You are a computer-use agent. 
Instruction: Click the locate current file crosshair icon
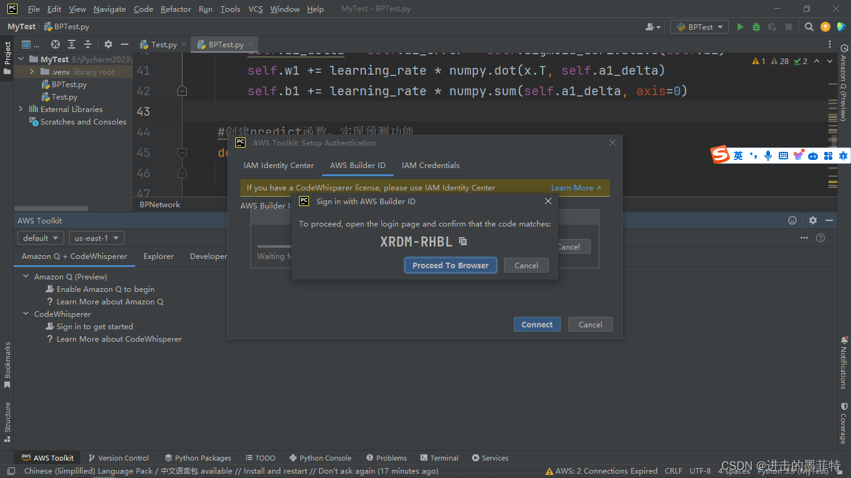[x=55, y=44]
